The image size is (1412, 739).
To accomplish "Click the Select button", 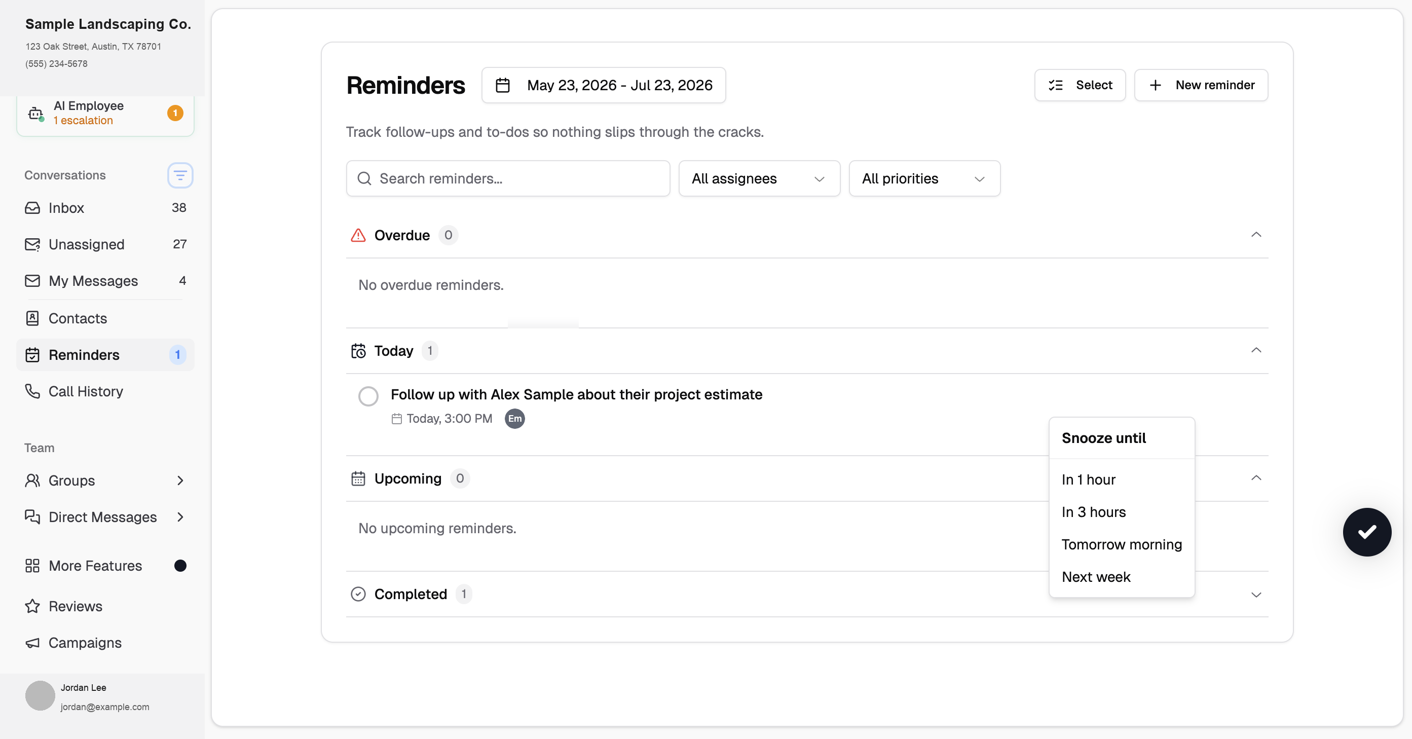I will coord(1080,86).
